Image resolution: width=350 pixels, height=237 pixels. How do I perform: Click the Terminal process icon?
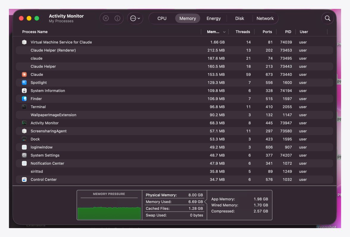[24, 107]
